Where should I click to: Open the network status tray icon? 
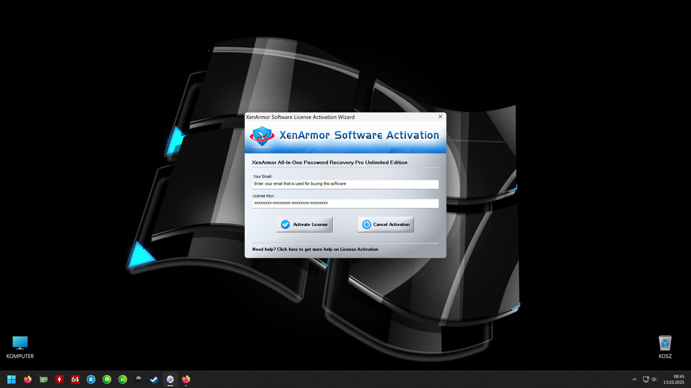tap(646, 379)
